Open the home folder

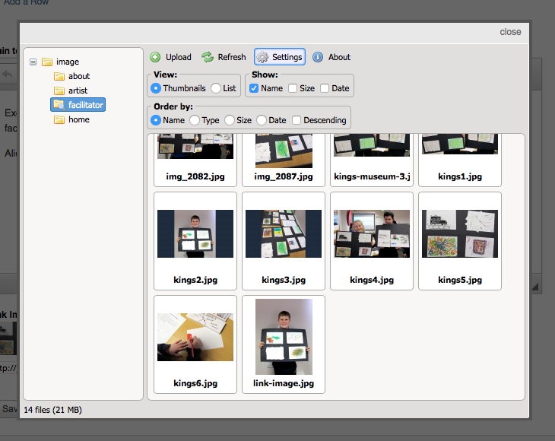(79, 119)
